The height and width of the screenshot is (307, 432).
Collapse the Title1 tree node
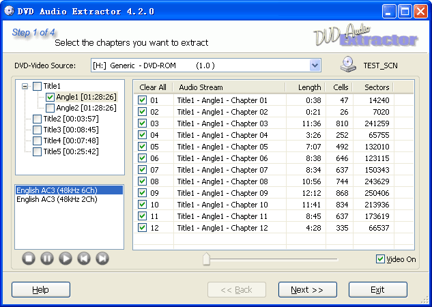click(25, 86)
